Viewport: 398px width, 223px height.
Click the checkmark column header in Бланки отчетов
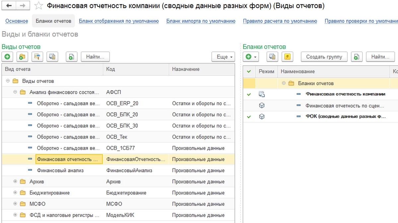(249, 71)
